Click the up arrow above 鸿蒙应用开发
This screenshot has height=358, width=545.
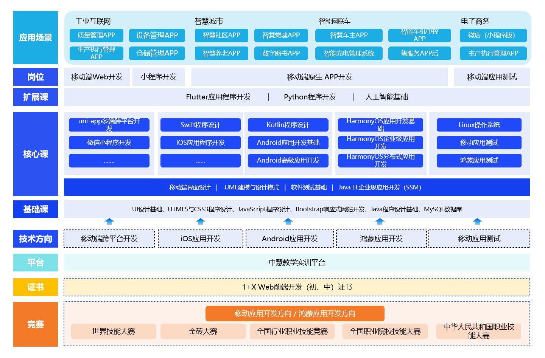tap(380, 222)
